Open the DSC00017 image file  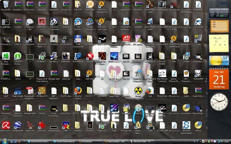click(90, 125)
